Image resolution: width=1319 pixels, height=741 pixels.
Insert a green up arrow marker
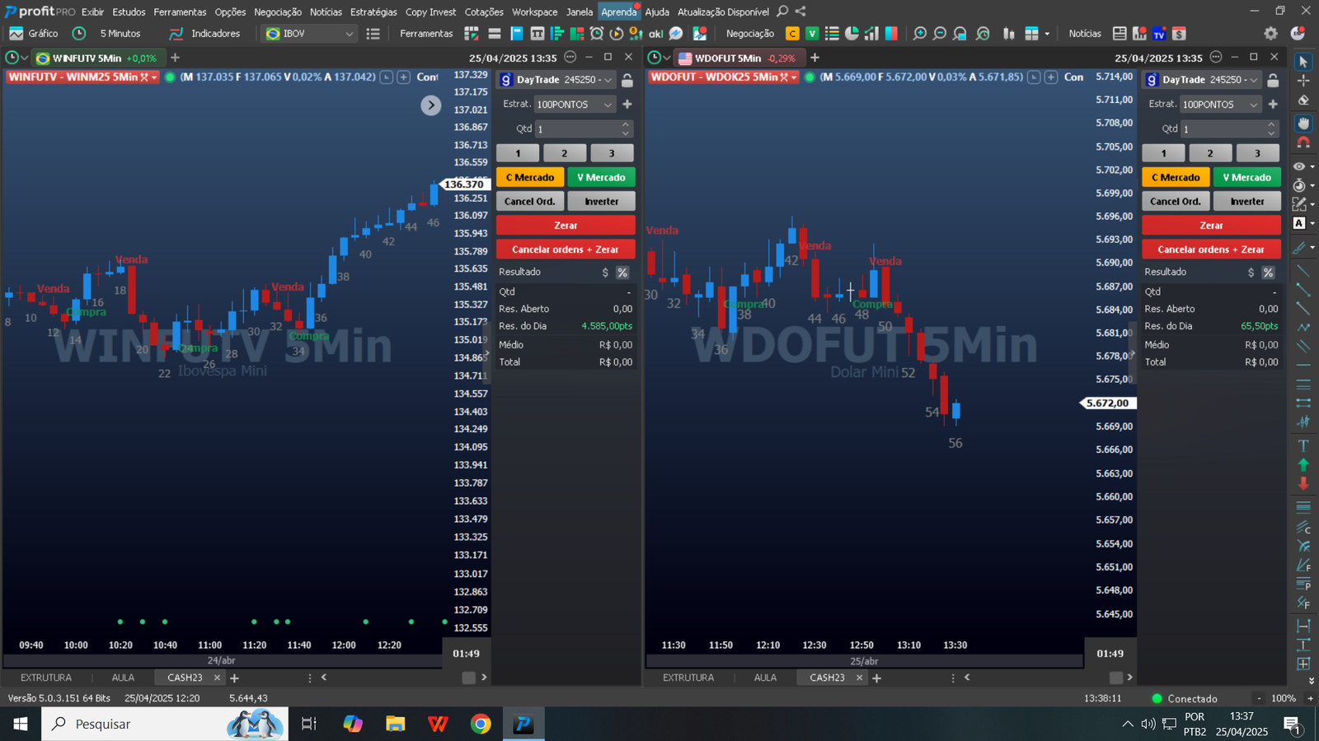point(1303,464)
